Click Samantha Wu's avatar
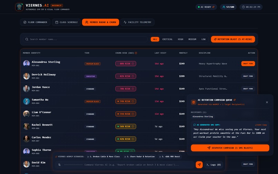 [27, 101]
